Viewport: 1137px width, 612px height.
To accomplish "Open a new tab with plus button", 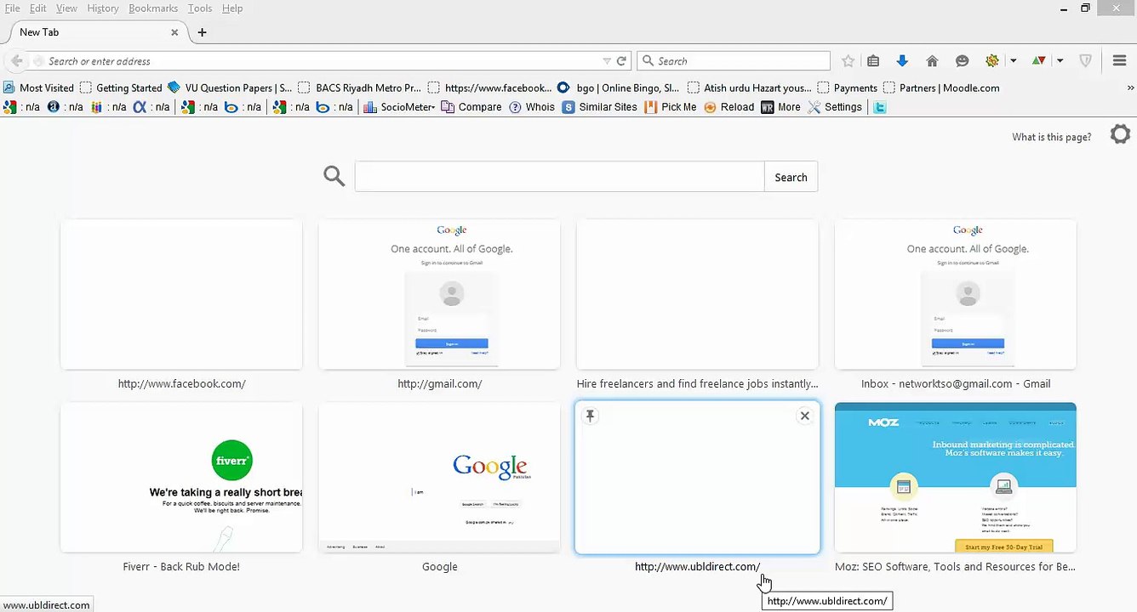I will pyautogui.click(x=202, y=32).
